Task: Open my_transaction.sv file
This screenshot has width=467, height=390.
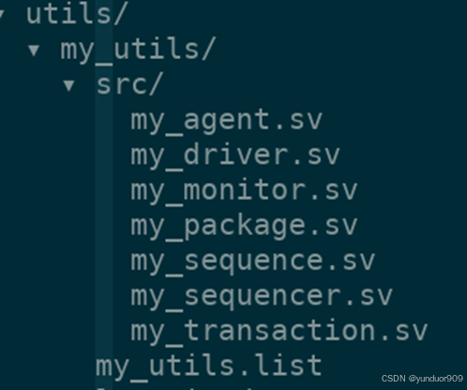Action: click(x=279, y=331)
